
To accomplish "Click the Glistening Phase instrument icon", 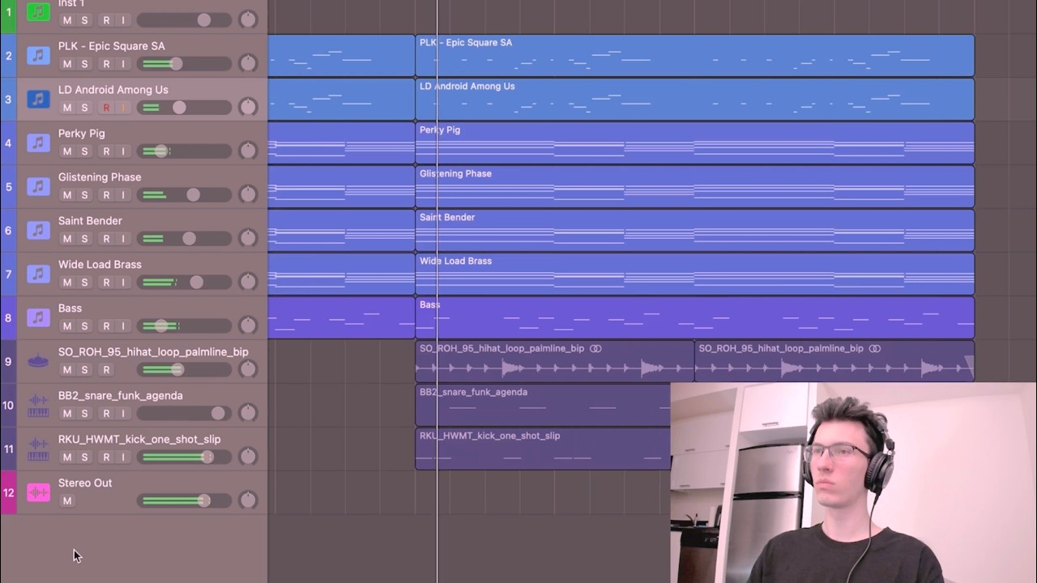I will point(38,187).
